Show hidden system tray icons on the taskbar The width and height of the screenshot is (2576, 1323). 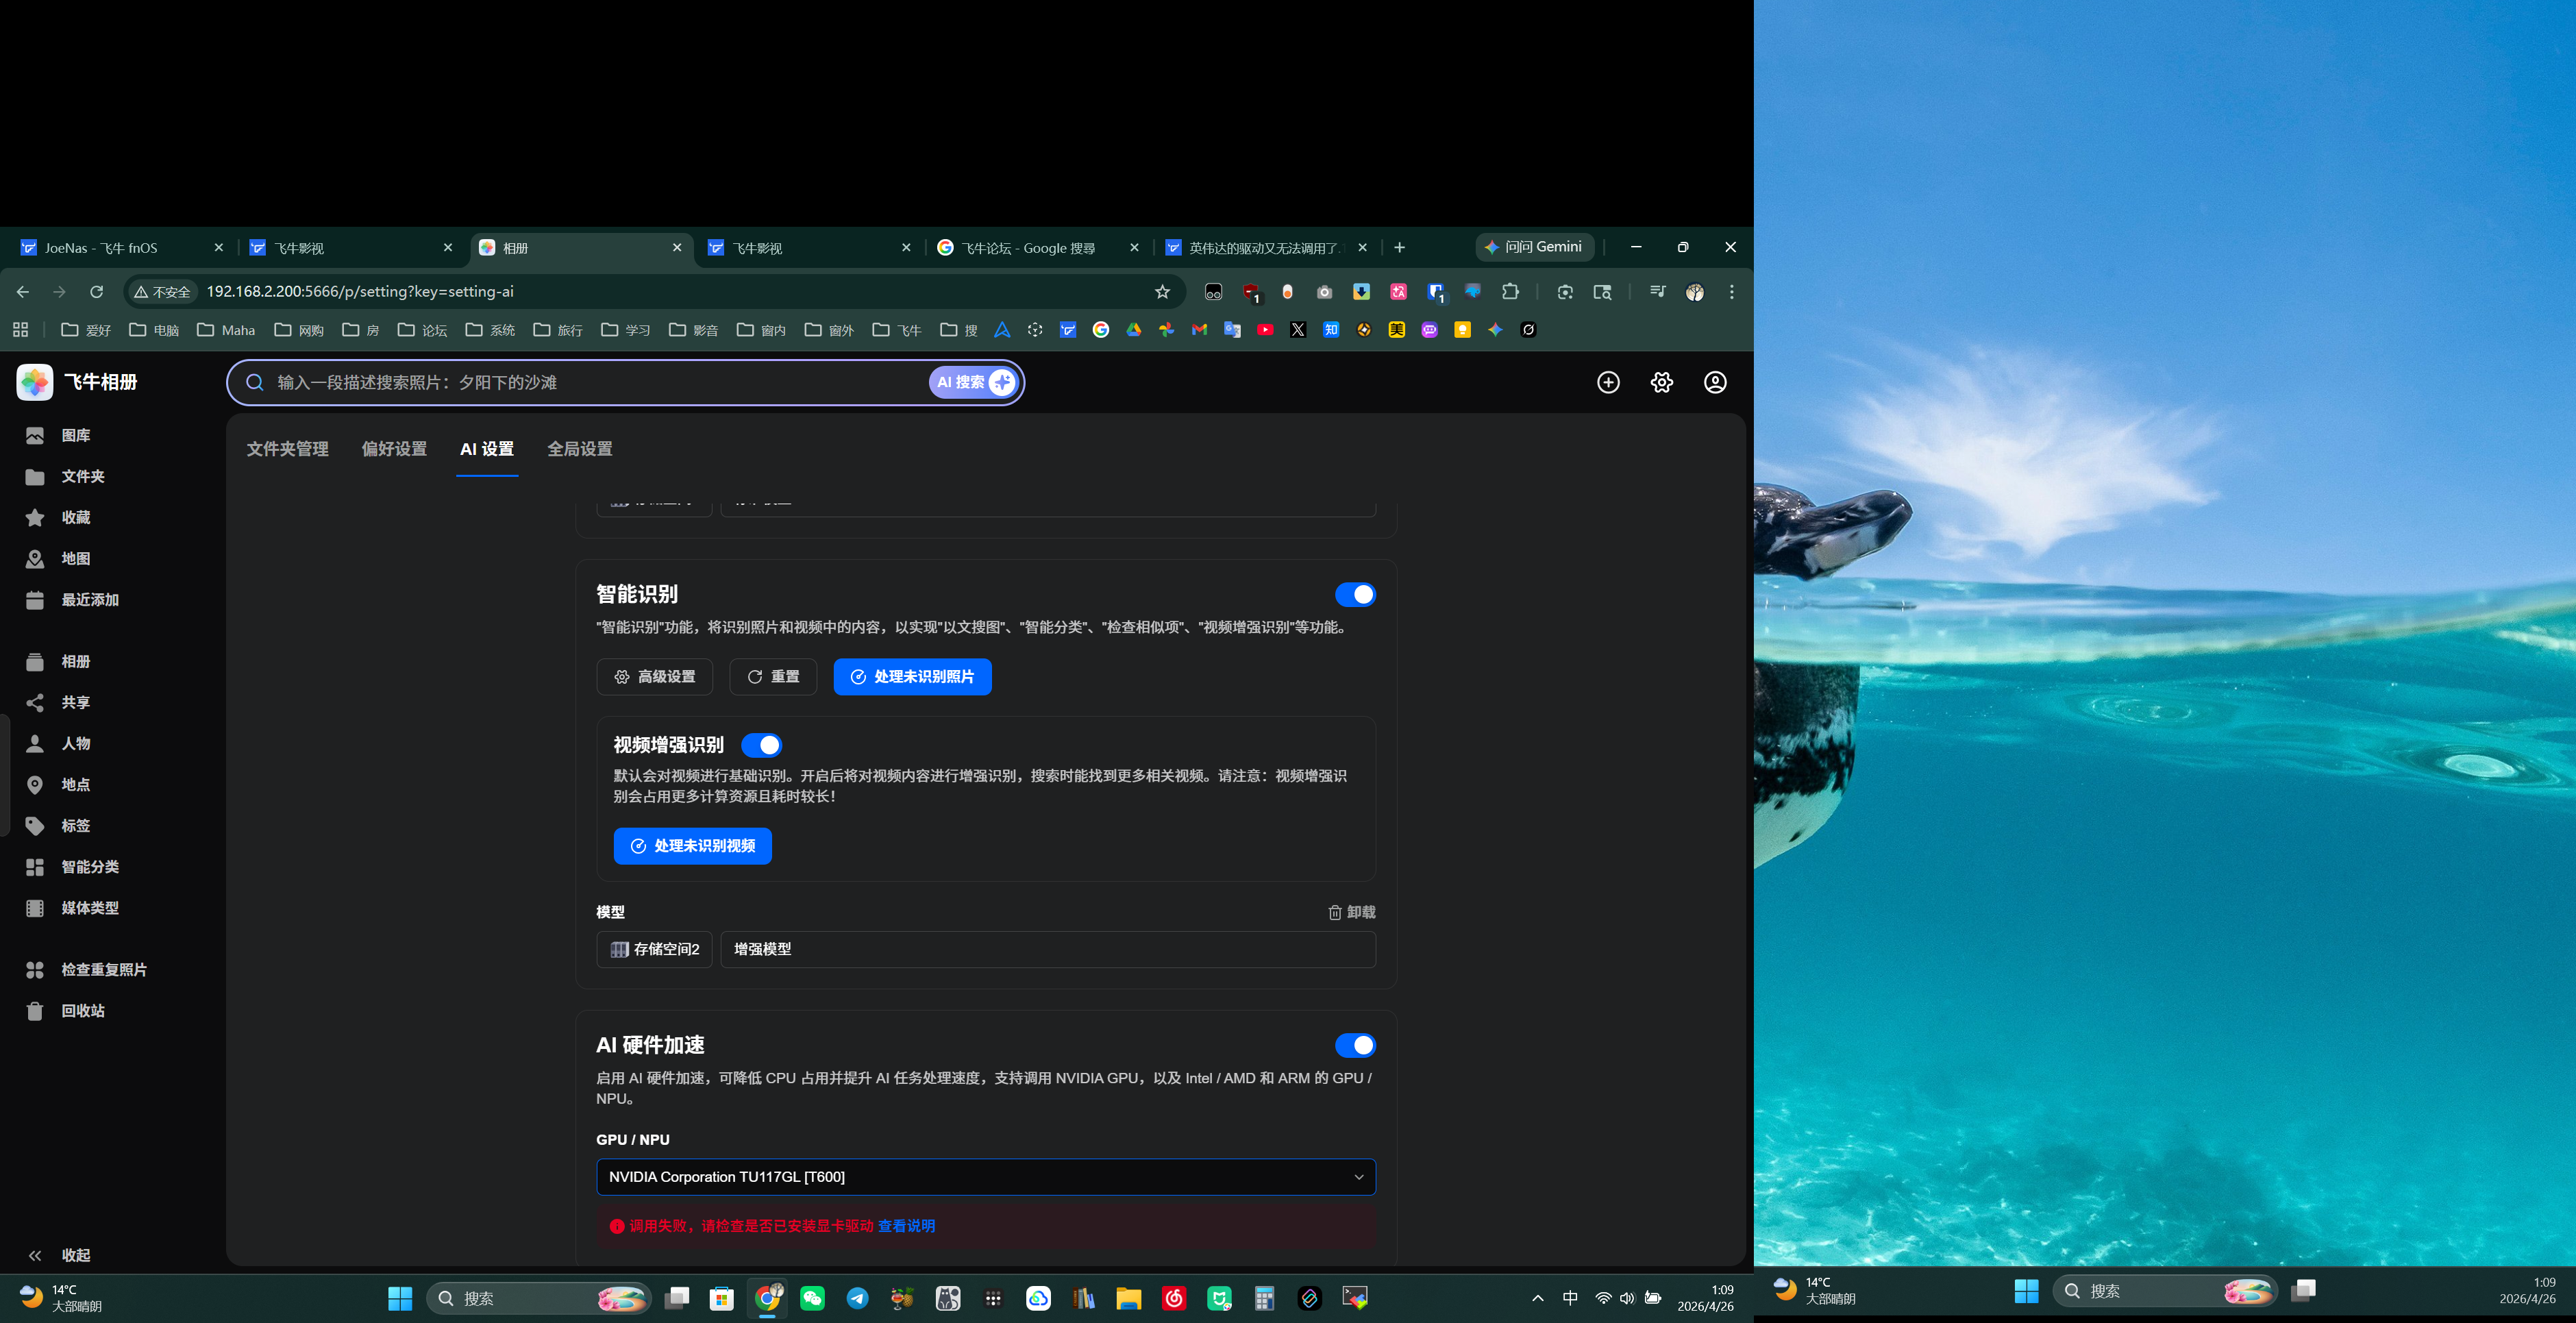(x=1537, y=1298)
